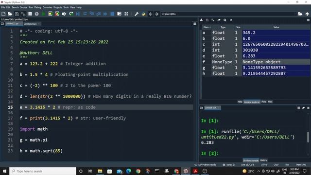This screenshot has width=311, height=175.
Task: Open PYTHONPATH manager icon
Action: pyautogui.click(x=143, y=14)
